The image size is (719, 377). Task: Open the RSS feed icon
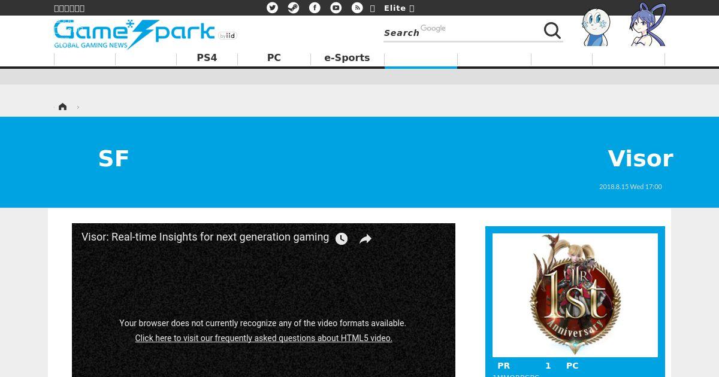click(x=357, y=8)
